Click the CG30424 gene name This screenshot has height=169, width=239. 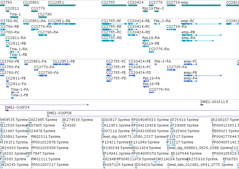135,3
